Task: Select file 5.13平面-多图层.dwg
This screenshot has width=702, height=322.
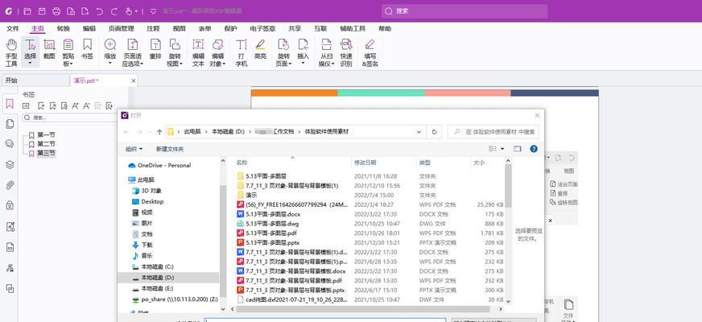Action: 272,224
